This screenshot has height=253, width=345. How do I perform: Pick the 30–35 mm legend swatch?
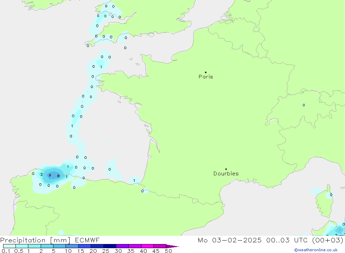[122, 246]
